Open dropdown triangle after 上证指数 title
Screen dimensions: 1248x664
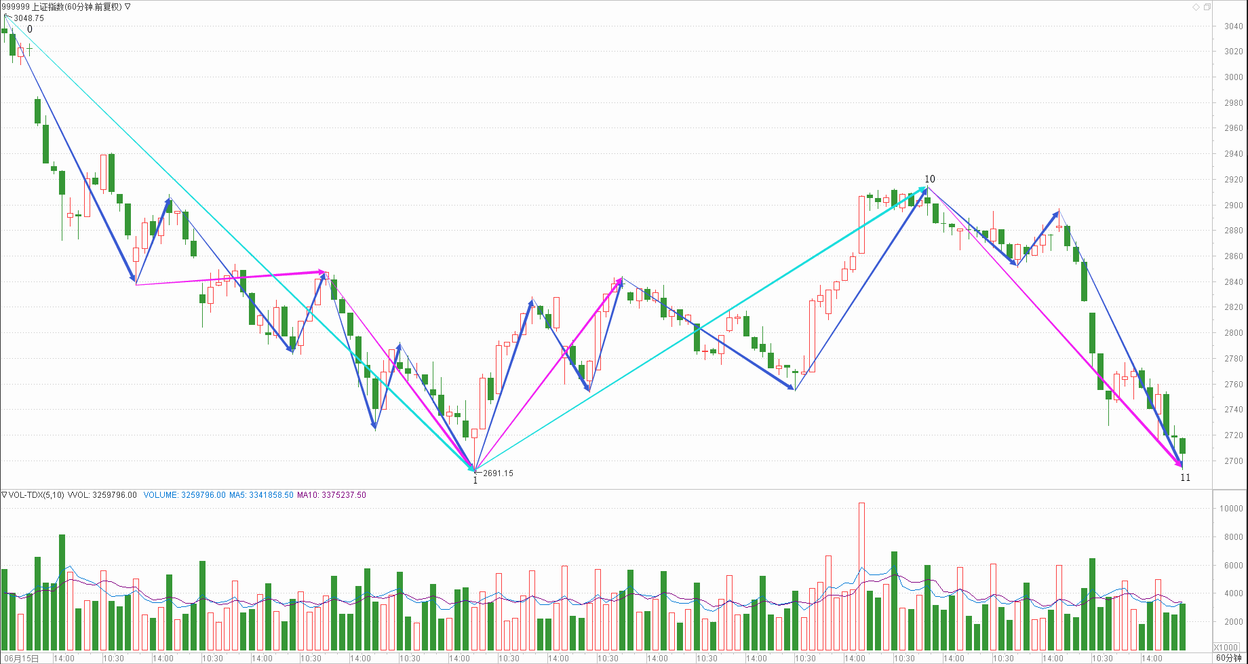128,7
